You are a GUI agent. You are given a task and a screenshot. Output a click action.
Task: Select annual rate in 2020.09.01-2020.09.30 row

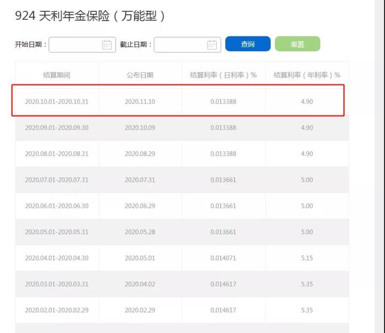pyautogui.click(x=307, y=128)
